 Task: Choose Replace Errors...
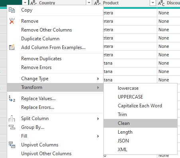(55, 107)
